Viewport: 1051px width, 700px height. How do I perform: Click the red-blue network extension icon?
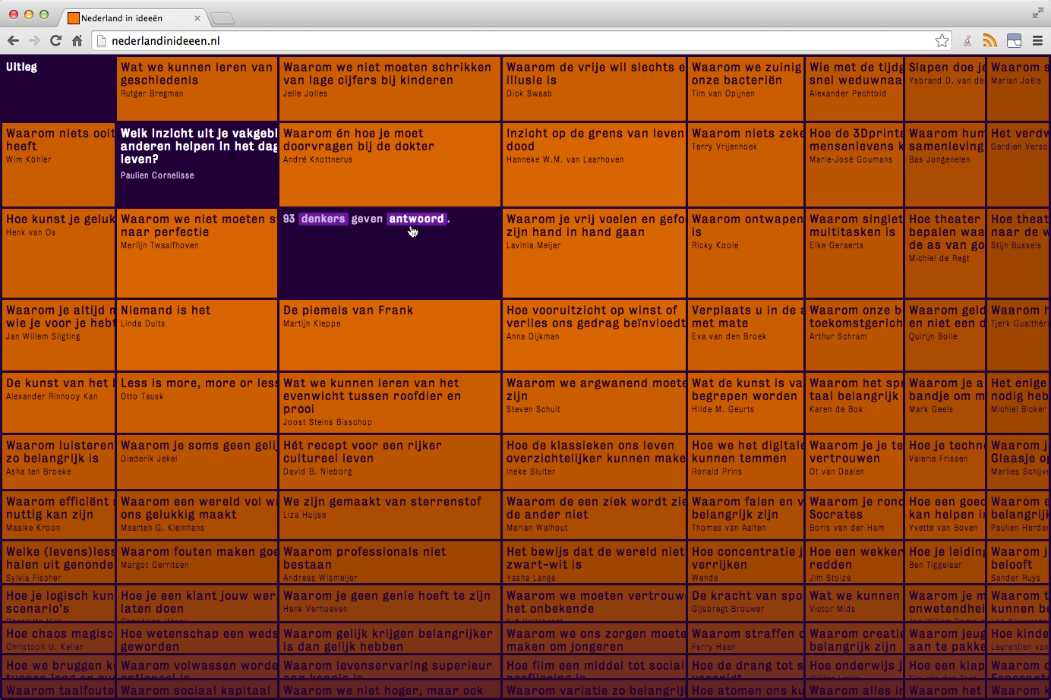pyautogui.click(x=967, y=41)
